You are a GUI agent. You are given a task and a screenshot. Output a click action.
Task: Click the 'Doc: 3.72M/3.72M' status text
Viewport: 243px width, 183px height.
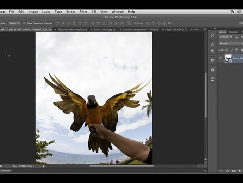[x=23, y=166]
